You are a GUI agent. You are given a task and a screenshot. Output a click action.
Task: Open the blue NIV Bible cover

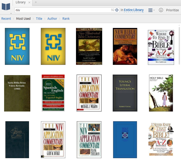pyautogui.click(x=17, y=46)
